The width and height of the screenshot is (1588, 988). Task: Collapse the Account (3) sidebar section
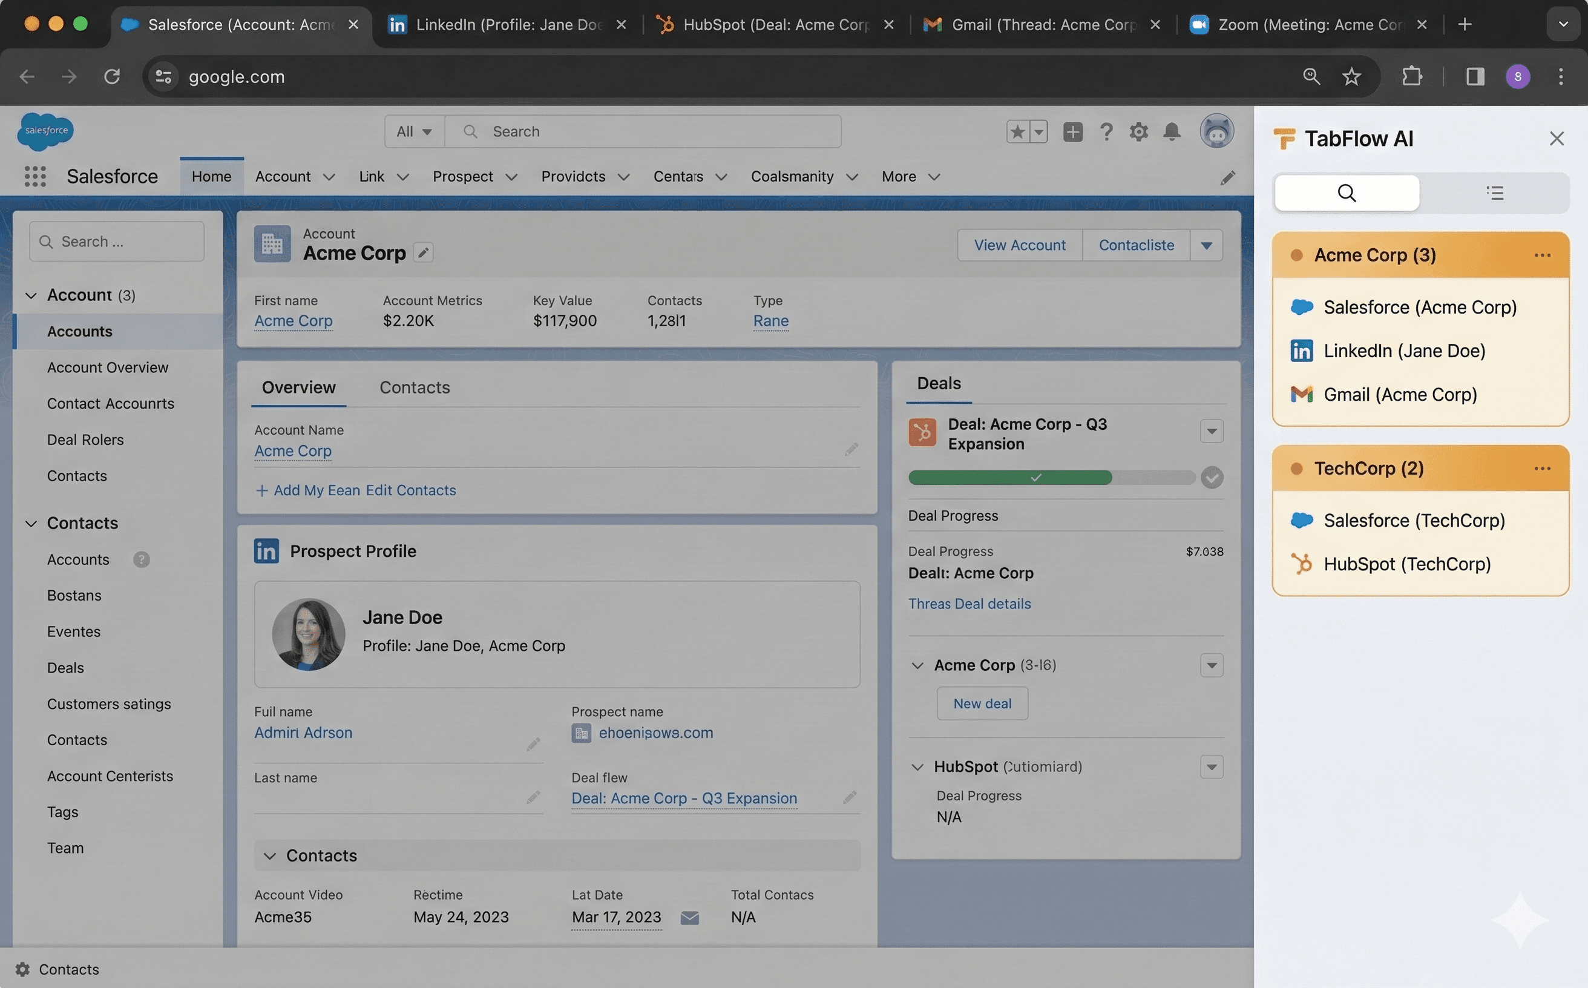(31, 295)
